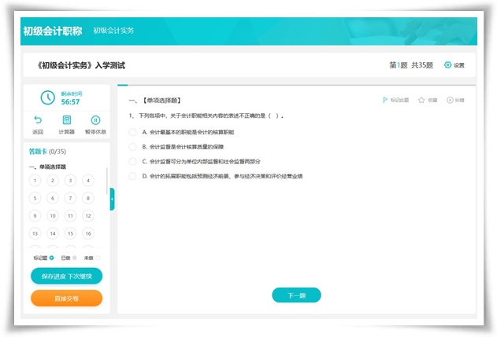Click 保存进度 下次继续 button
497x337 pixels.
[x=66, y=276]
